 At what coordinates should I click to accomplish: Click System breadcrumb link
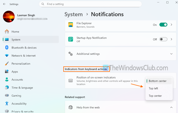coord(73,14)
